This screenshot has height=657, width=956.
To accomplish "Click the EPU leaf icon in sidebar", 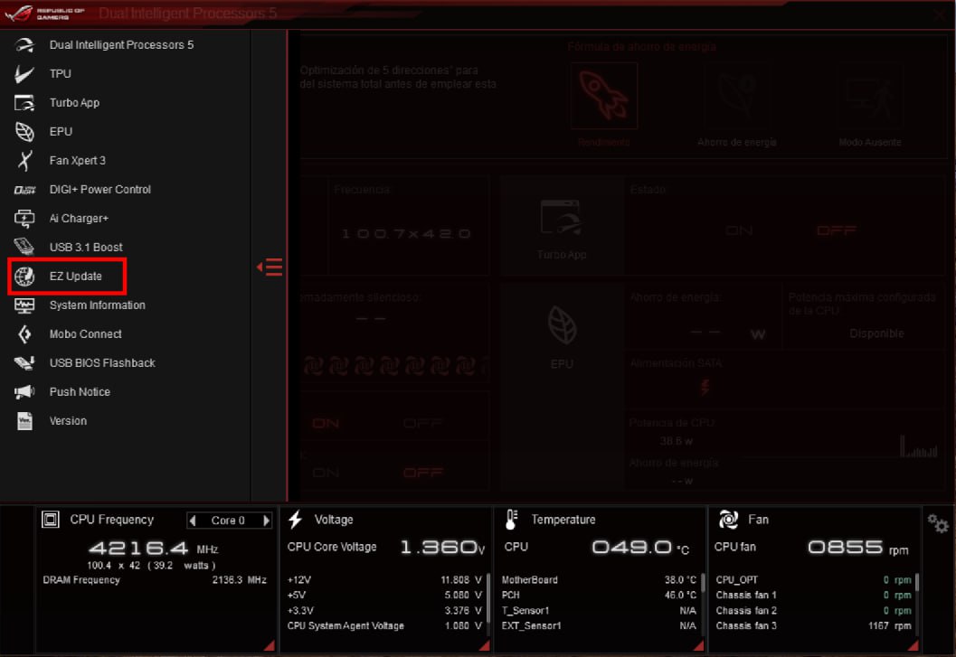I will coord(24,132).
